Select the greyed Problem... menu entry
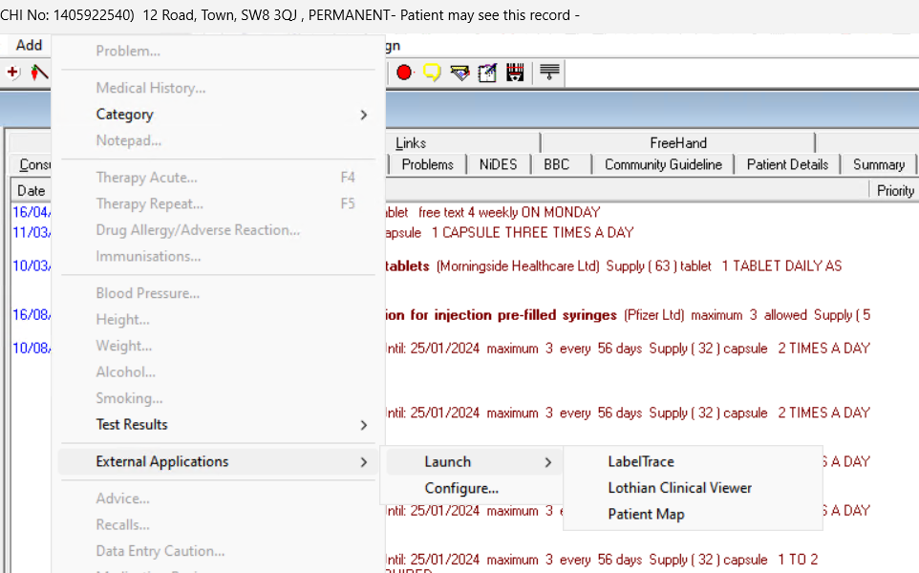The height and width of the screenshot is (573, 919). (x=218, y=51)
